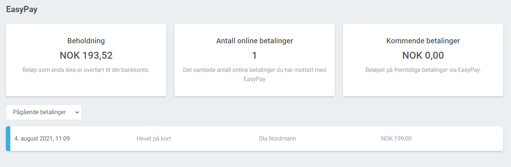Click the blue status stripe on payment row

tap(8, 138)
